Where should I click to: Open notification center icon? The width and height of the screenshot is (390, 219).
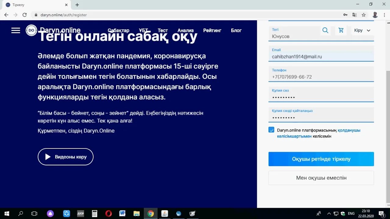(x=381, y=214)
